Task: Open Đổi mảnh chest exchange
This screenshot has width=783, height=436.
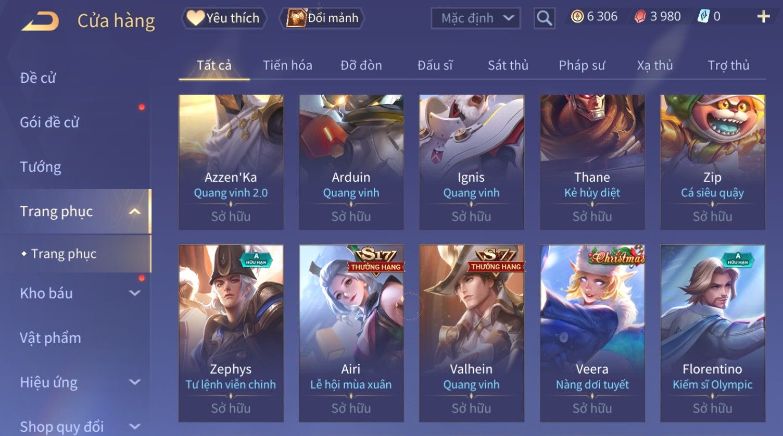Action: [322, 18]
